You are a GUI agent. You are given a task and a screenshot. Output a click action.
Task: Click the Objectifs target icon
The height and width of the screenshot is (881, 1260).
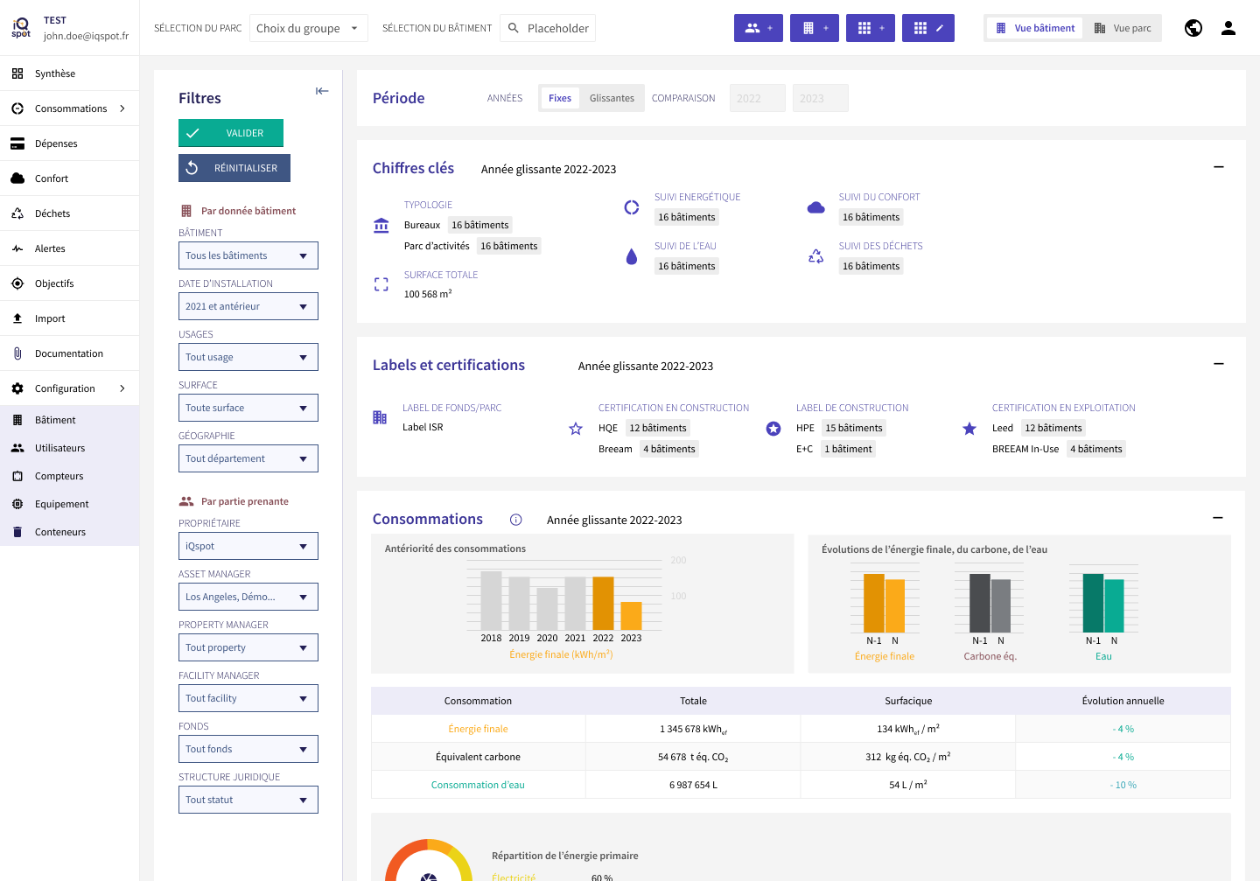coord(17,283)
